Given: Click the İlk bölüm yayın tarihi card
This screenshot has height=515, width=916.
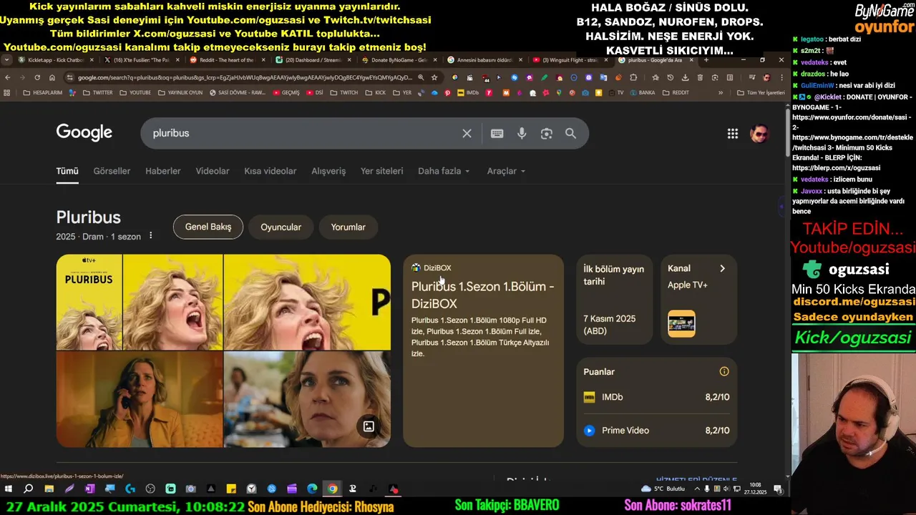Looking at the screenshot, I should pyautogui.click(x=614, y=299).
